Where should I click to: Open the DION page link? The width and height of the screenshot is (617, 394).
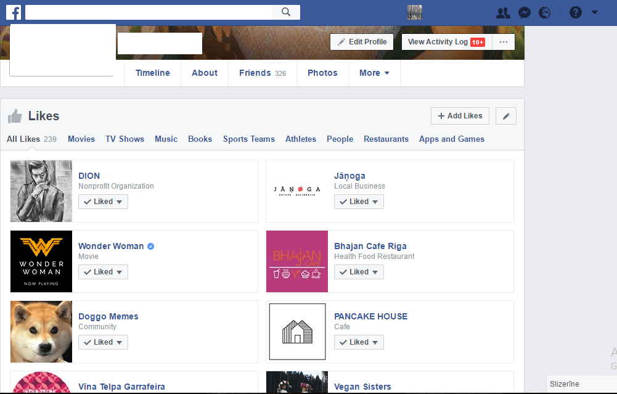(x=89, y=176)
